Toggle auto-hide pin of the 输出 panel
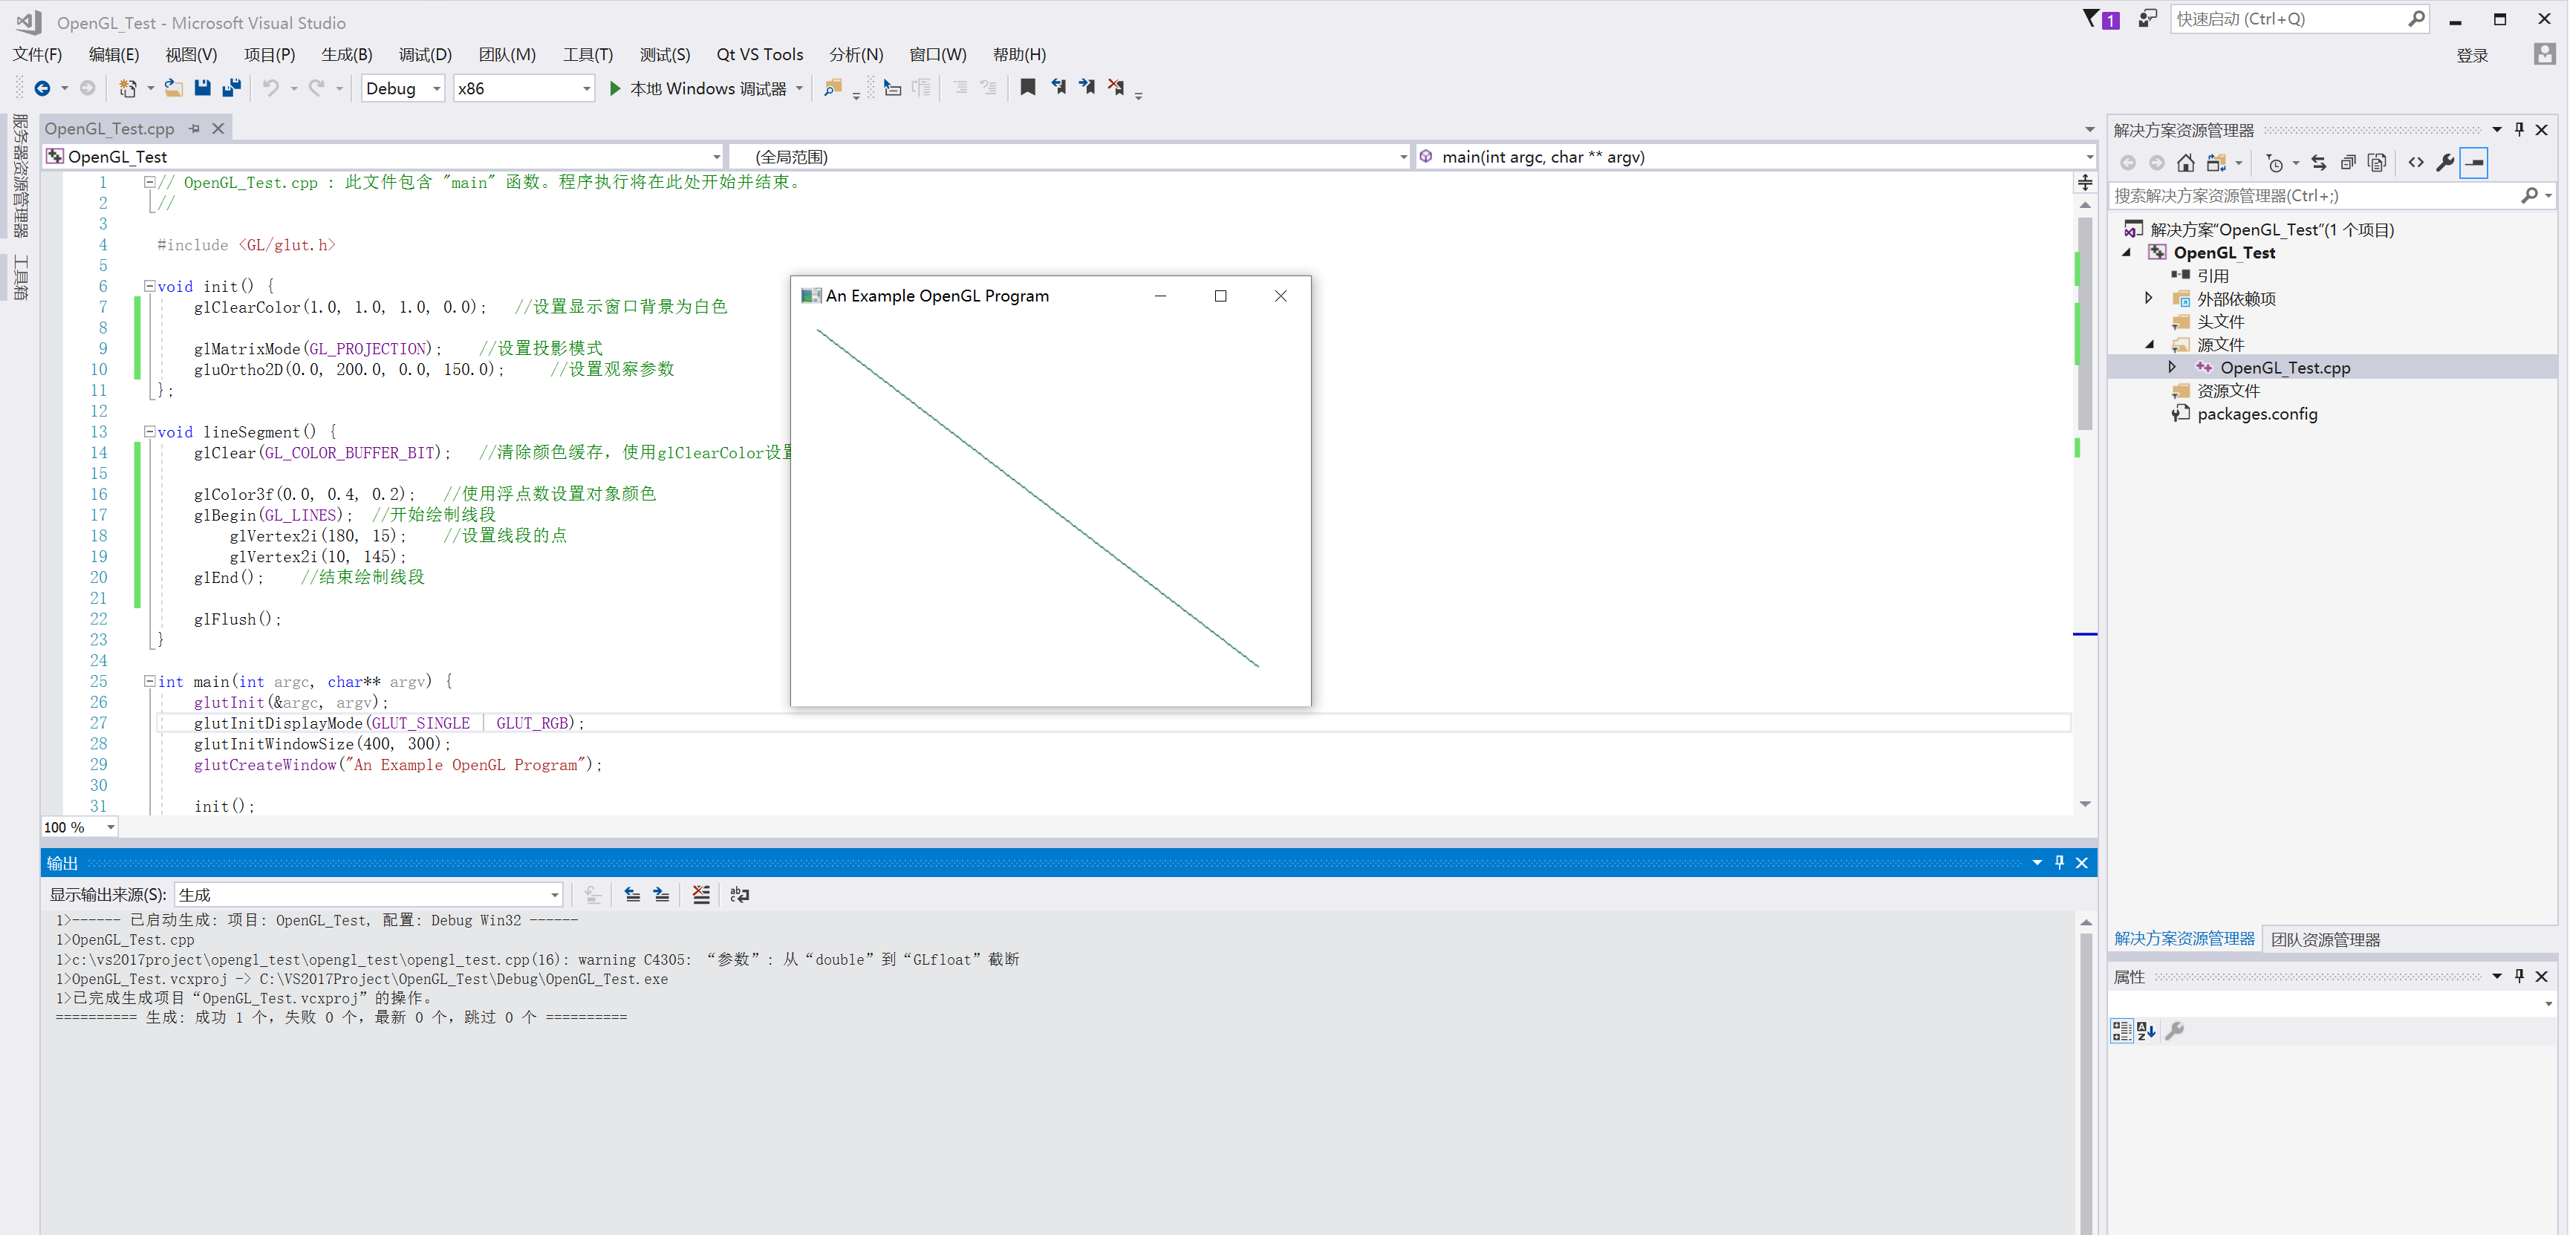2570x1235 pixels. coord(2059,862)
